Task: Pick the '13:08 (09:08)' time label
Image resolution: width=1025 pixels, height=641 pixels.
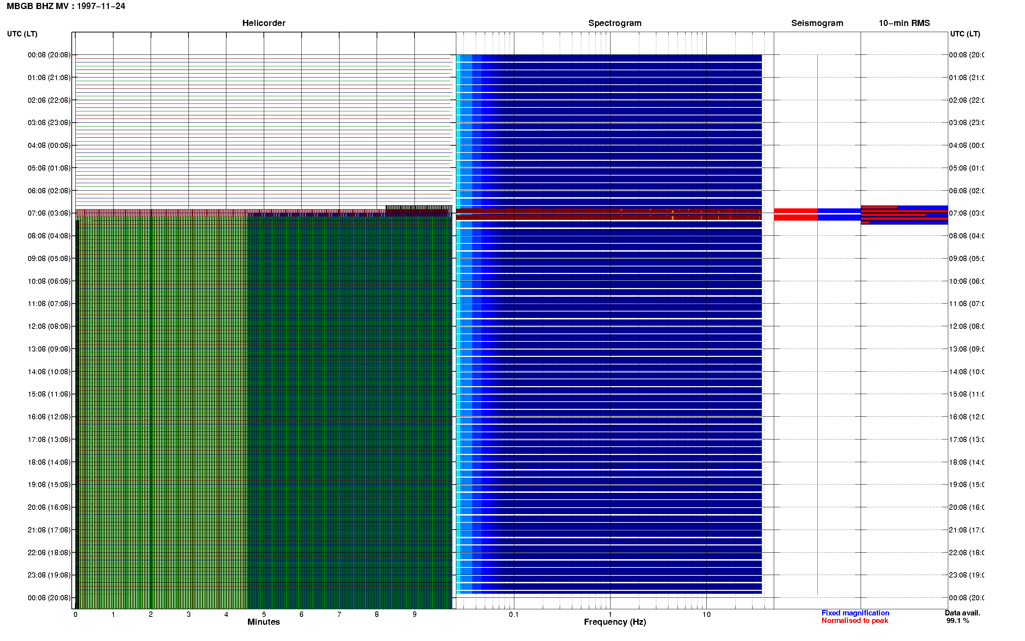Action: click(49, 349)
